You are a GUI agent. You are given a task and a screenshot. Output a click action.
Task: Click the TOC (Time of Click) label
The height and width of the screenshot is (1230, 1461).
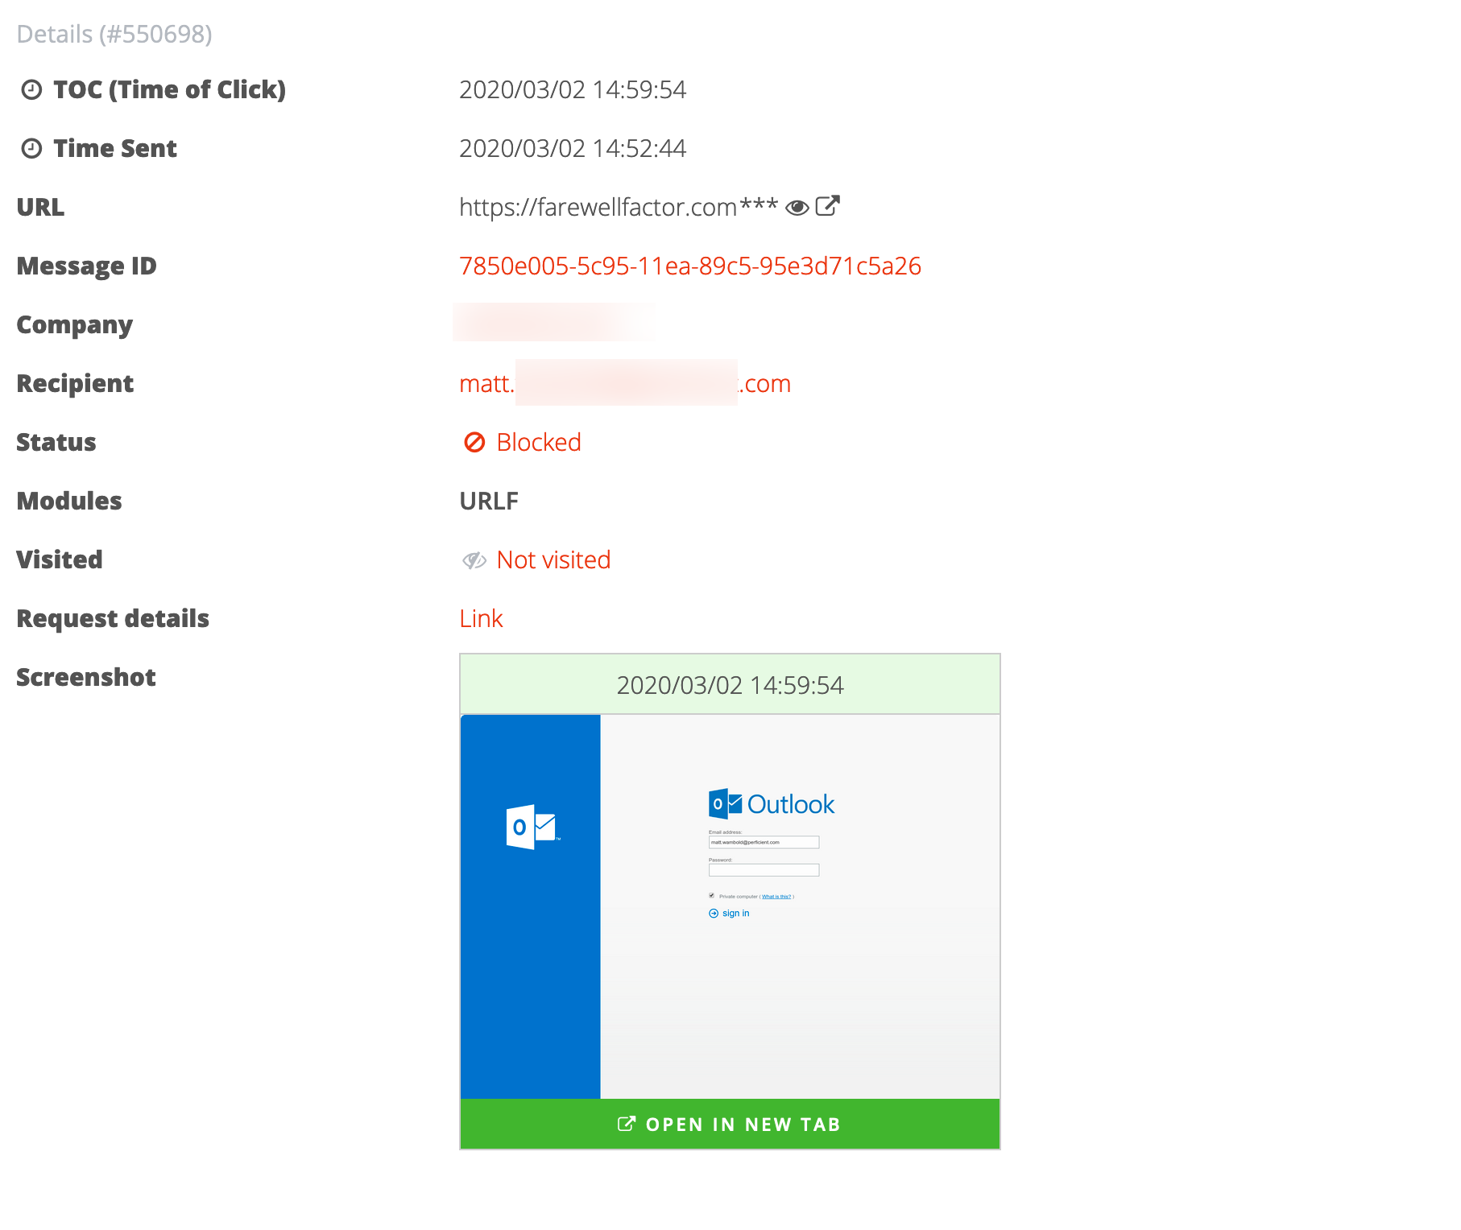click(x=169, y=89)
